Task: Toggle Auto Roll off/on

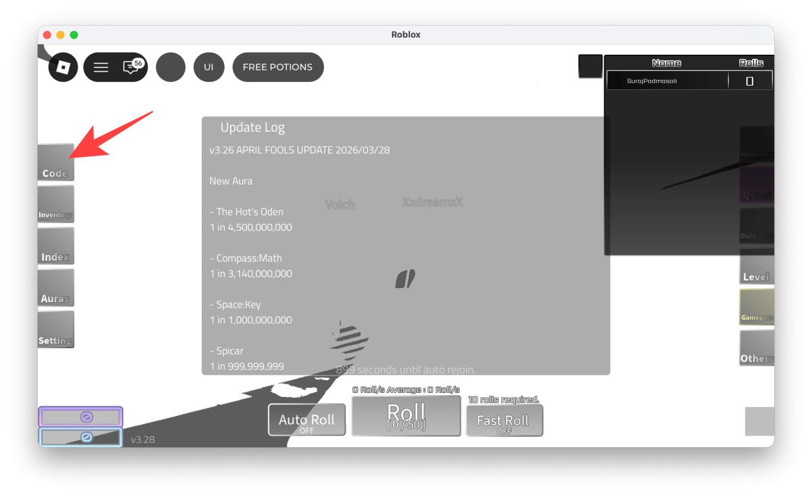Action: [x=307, y=419]
